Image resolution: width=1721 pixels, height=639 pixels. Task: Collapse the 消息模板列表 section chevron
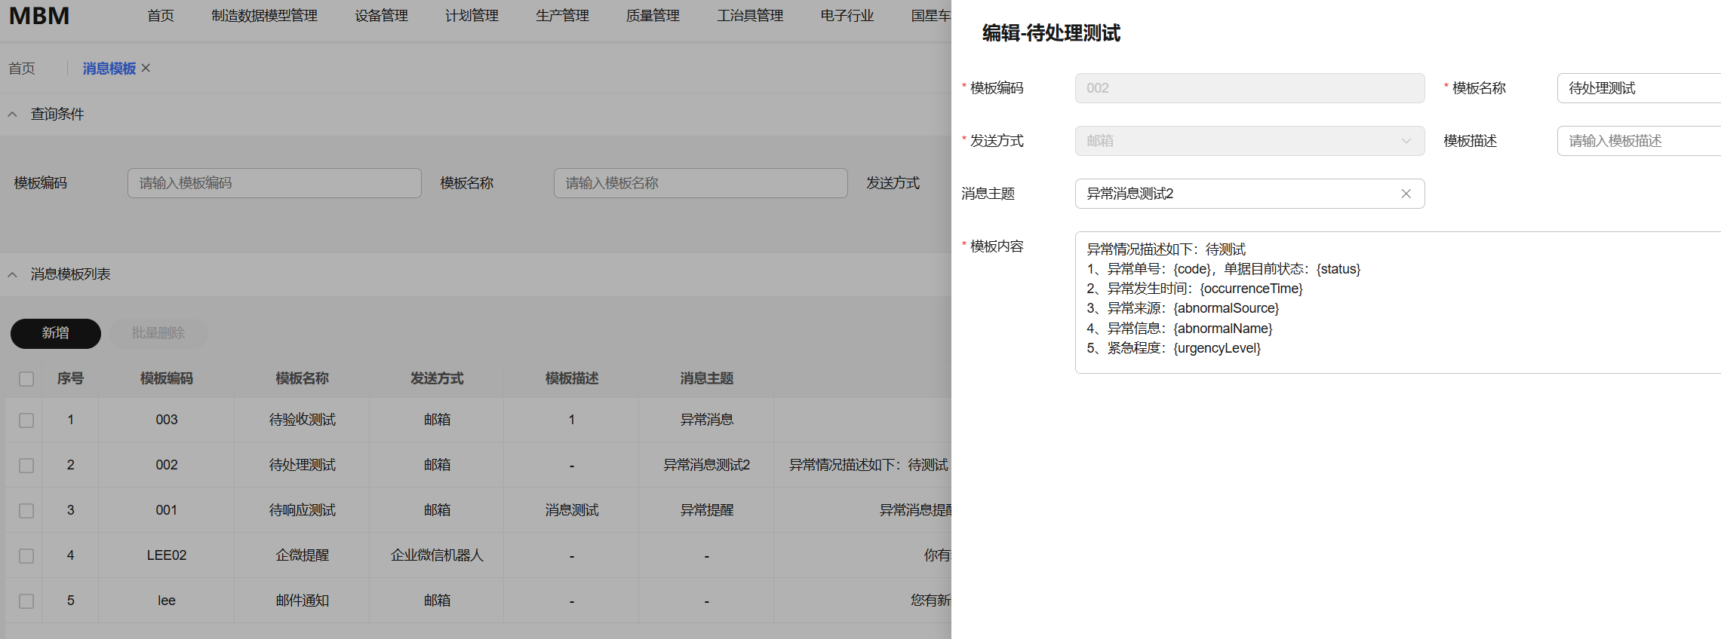pyautogui.click(x=13, y=275)
